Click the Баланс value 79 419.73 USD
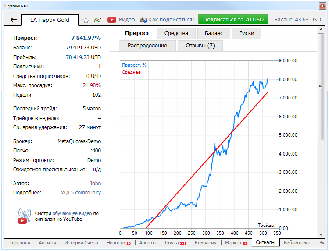Image resolution: width=329 pixels, height=251 pixels. [x=83, y=48]
